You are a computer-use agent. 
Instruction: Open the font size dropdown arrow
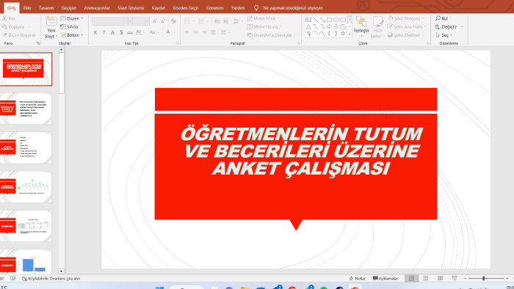[147, 21]
